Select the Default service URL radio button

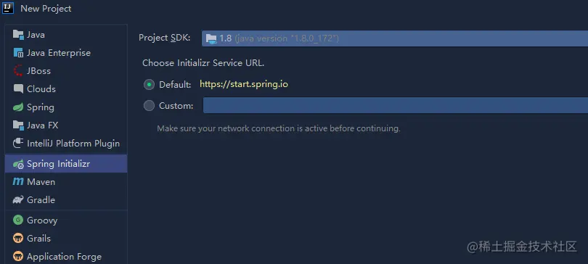click(x=149, y=85)
